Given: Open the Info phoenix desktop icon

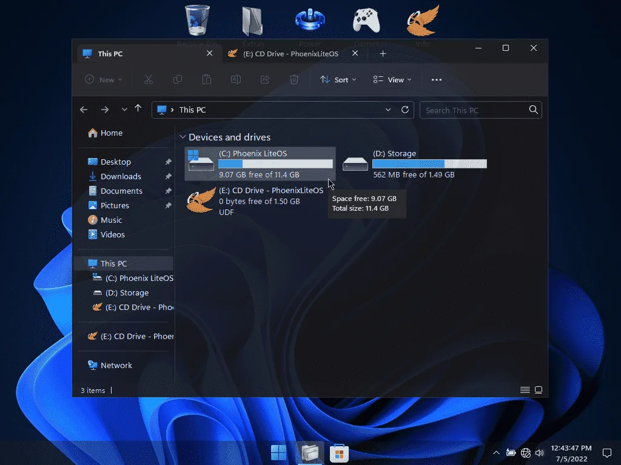Looking at the screenshot, I should click(423, 21).
